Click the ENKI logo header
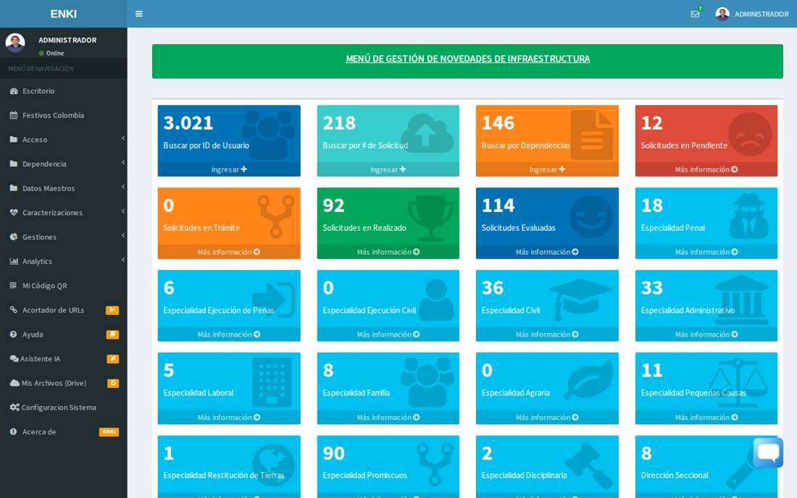797x498 pixels. [64, 14]
